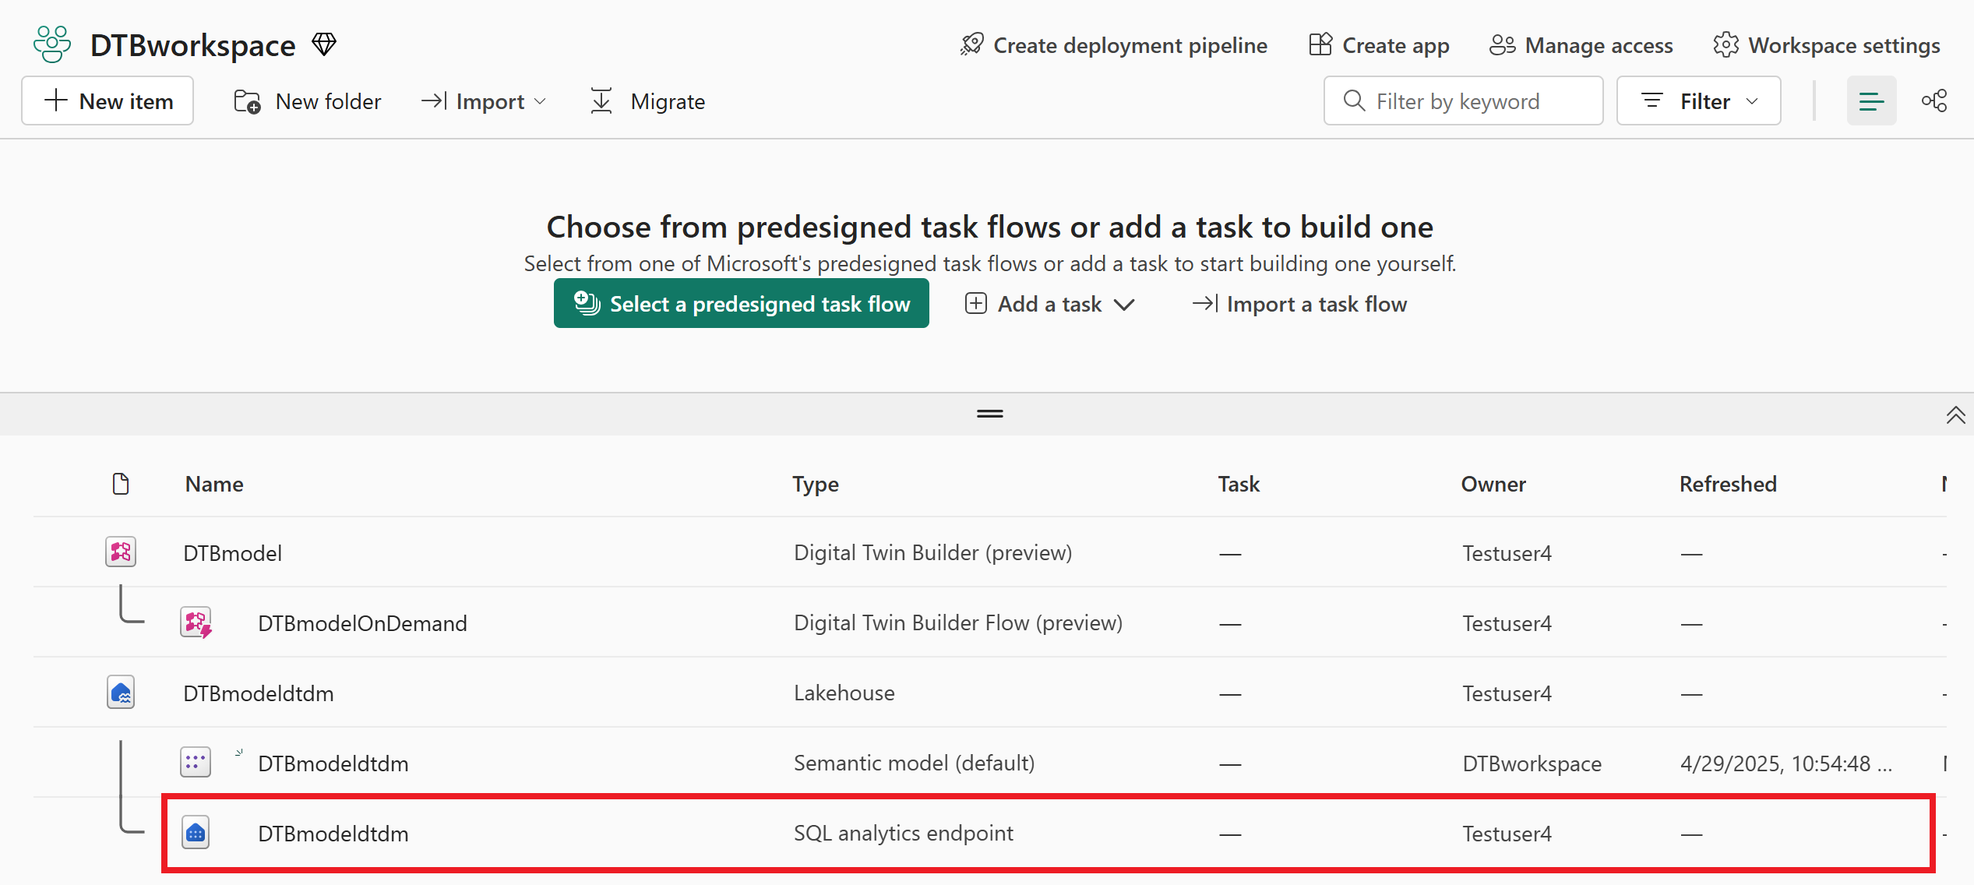Switch to lineage view icon
Image resolution: width=1974 pixels, height=885 pixels.
coord(1934,101)
